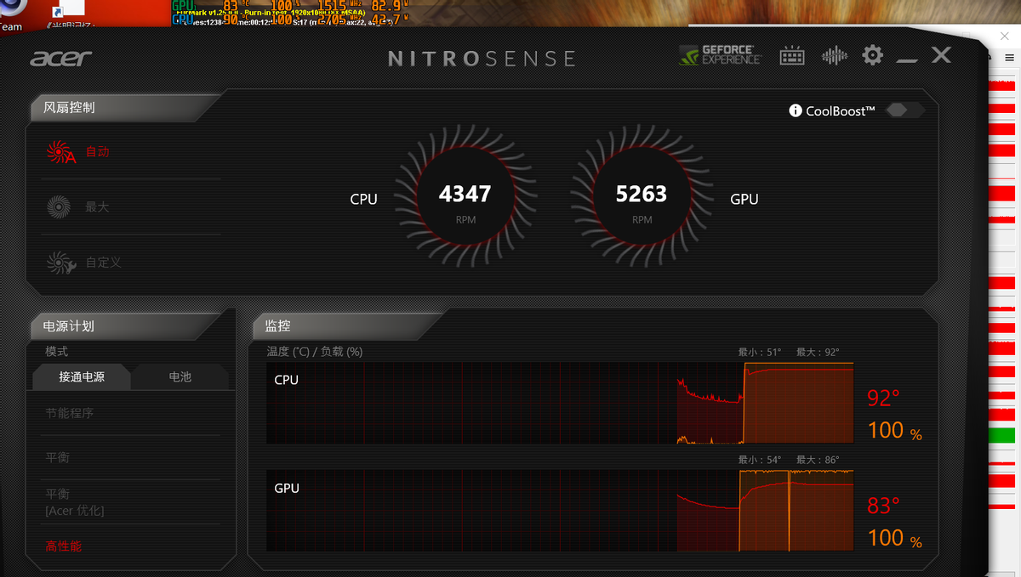The image size is (1021, 577).
Task: Show CoolBoost info tooltip icon
Action: coord(796,110)
